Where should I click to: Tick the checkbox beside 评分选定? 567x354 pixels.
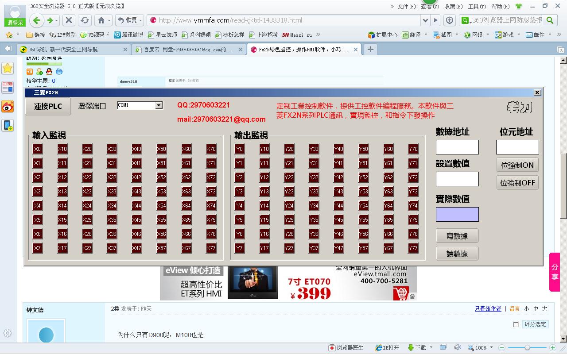tap(516, 324)
